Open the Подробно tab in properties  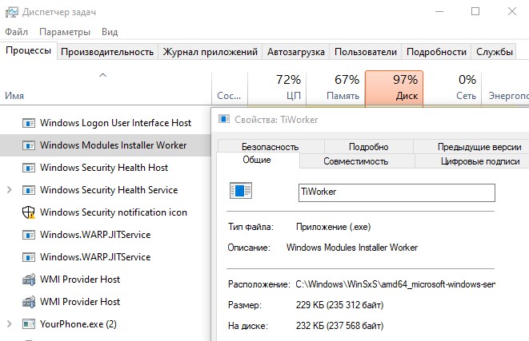368,147
